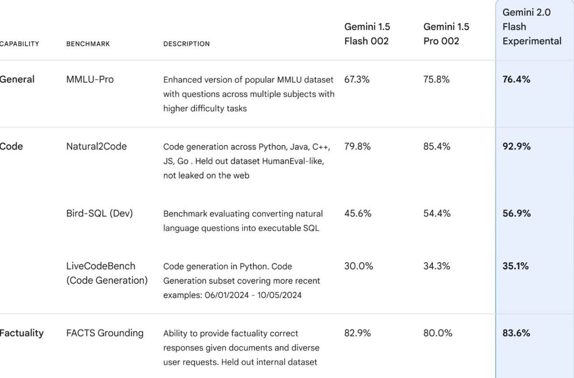Select the 30.0% LiveCodeBench score cell
Image resolution: width=574 pixels, height=378 pixels.
(358, 266)
